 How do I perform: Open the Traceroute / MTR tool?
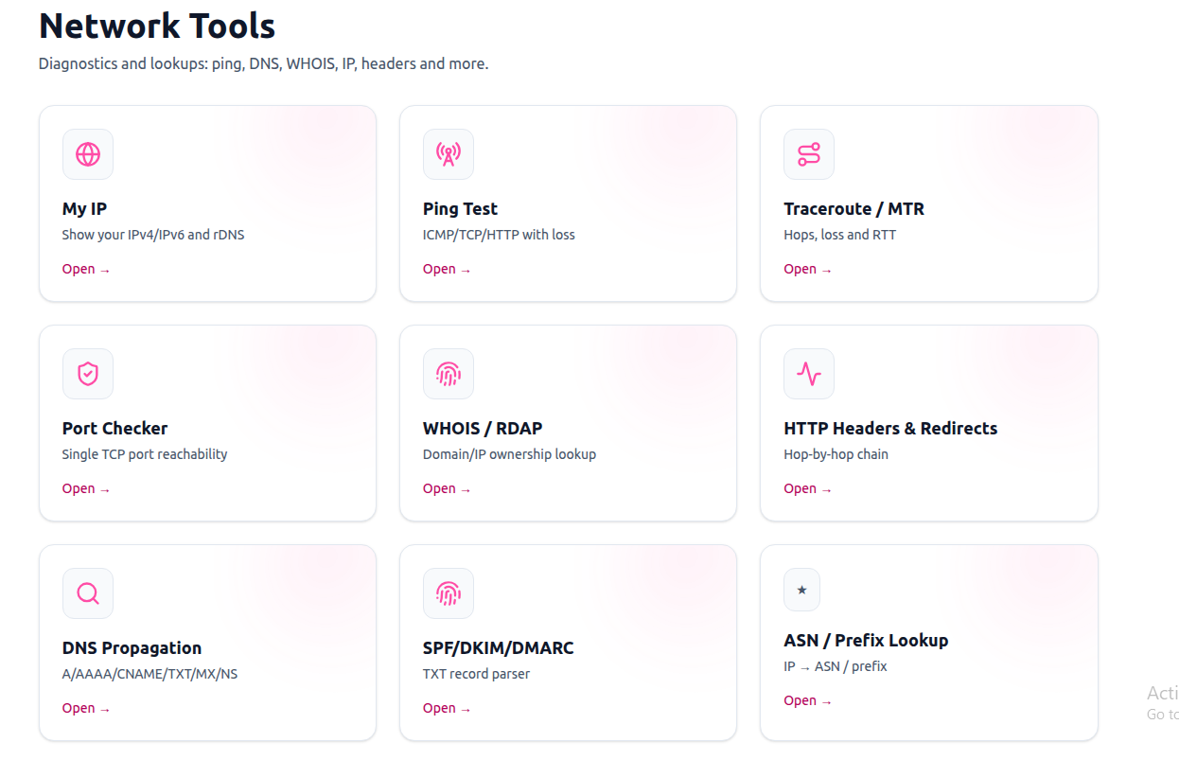pyautogui.click(x=807, y=268)
